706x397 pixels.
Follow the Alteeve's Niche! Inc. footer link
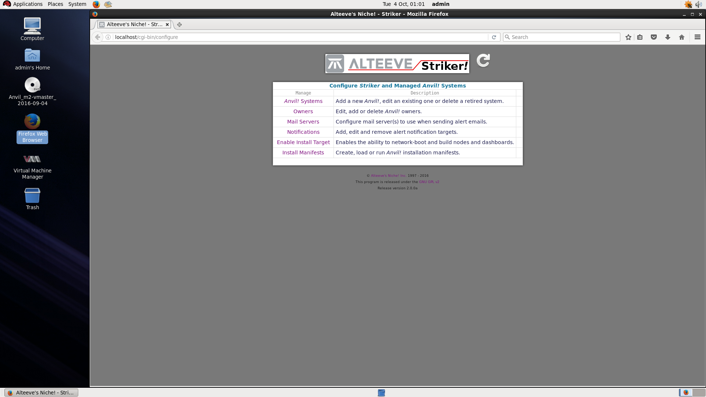(388, 176)
